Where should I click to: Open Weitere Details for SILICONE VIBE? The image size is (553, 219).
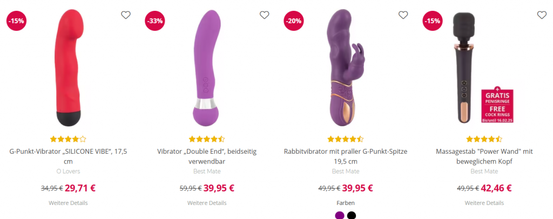point(68,203)
